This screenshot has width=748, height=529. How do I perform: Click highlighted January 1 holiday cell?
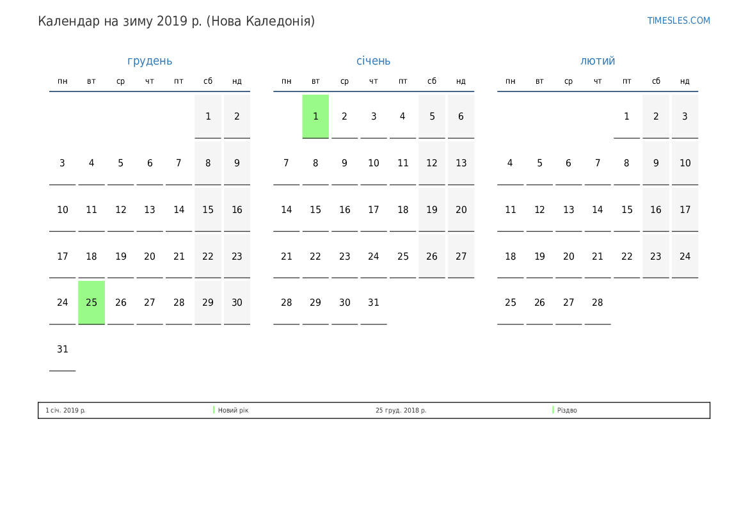click(315, 116)
